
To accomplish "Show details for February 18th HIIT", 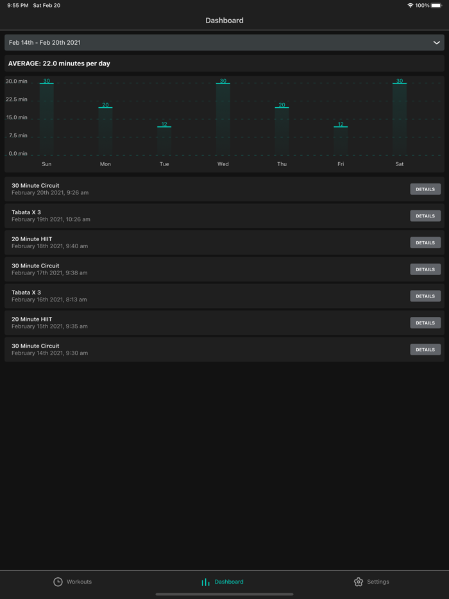I will 425,243.
